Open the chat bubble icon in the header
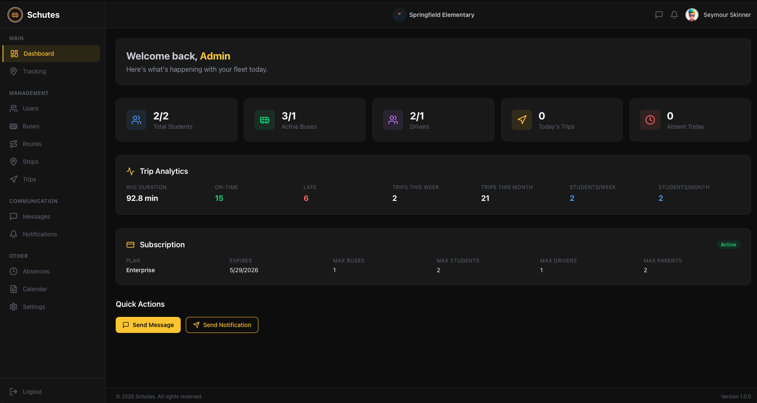This screenshot has height=403, width=757. coord(659,14)
